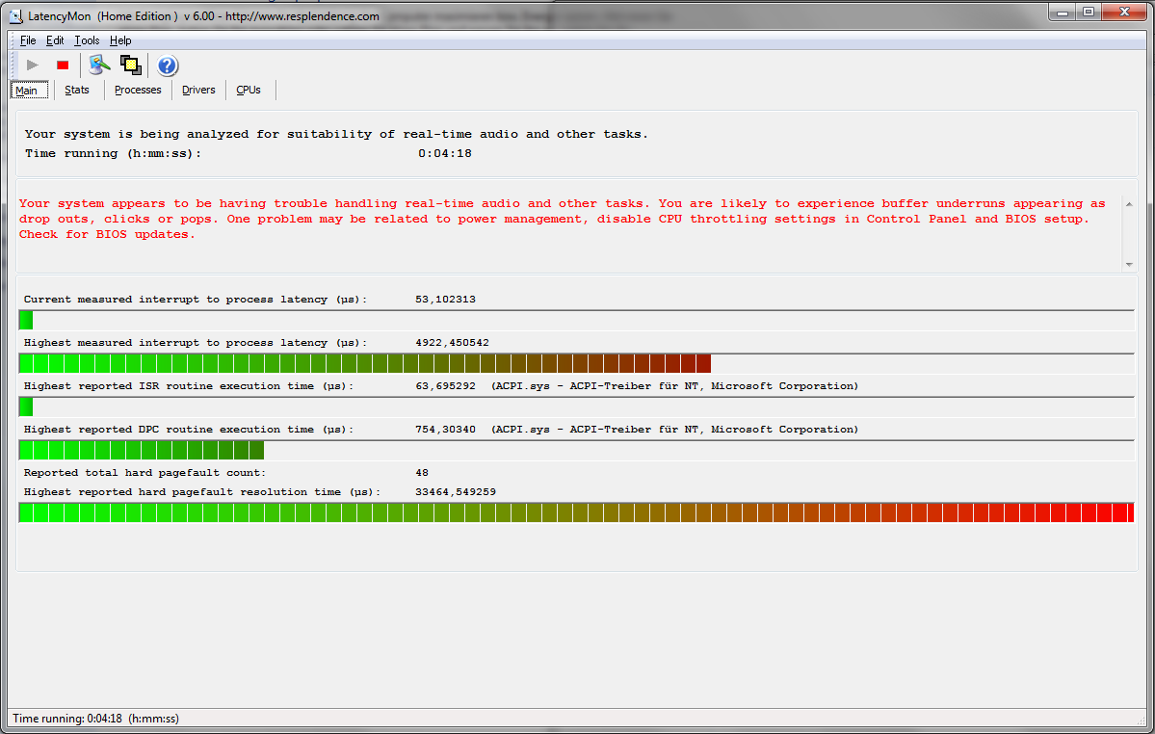Screen dimensions: 1155x734
Task: Click the hard pagefault count value 48
Action: pyautogui.click(x=422, y=473)
